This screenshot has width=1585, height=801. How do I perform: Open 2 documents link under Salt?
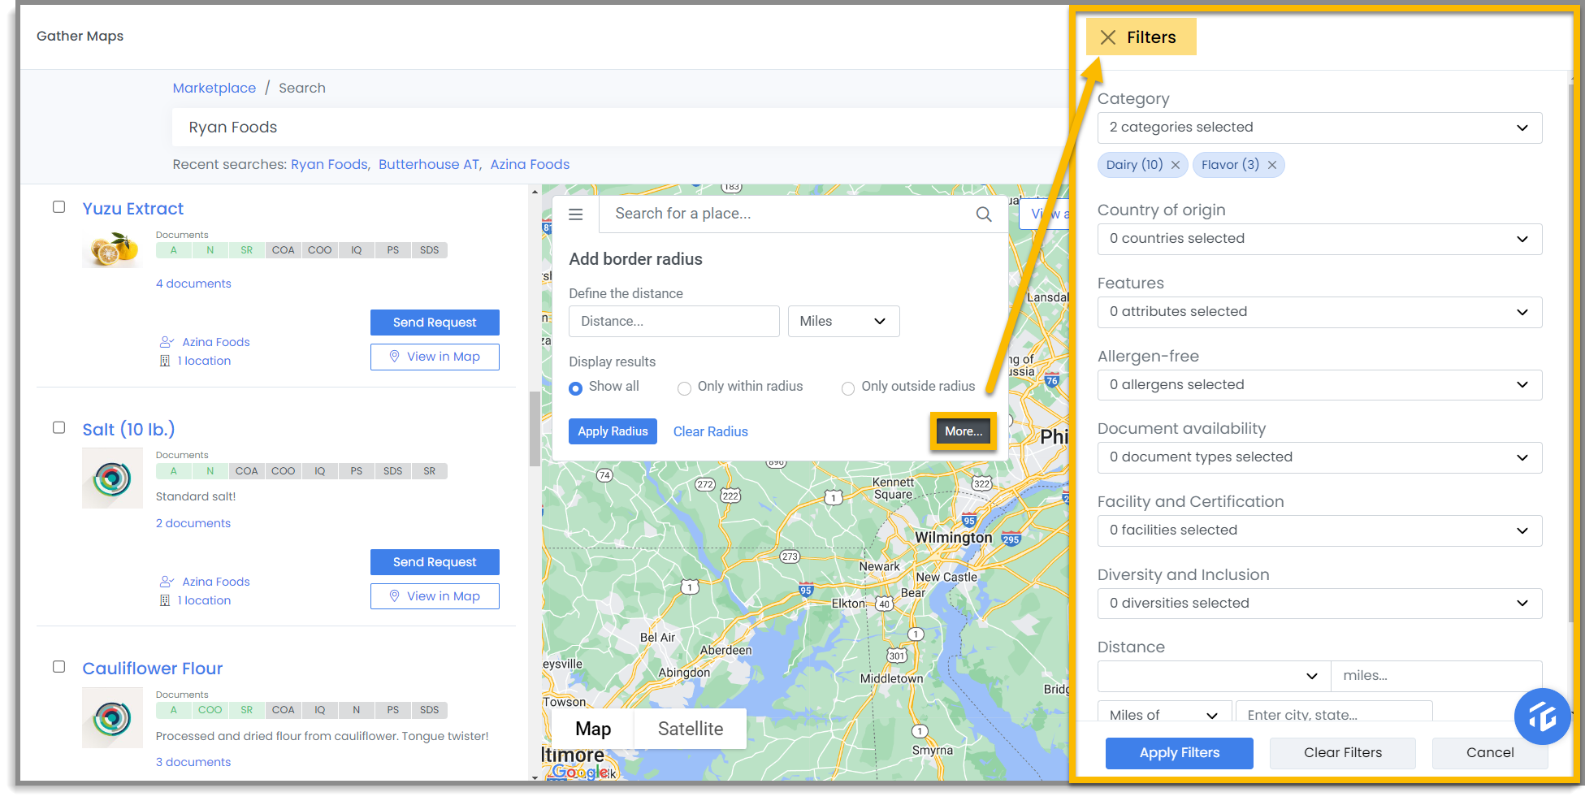click(x=193, y=523)
